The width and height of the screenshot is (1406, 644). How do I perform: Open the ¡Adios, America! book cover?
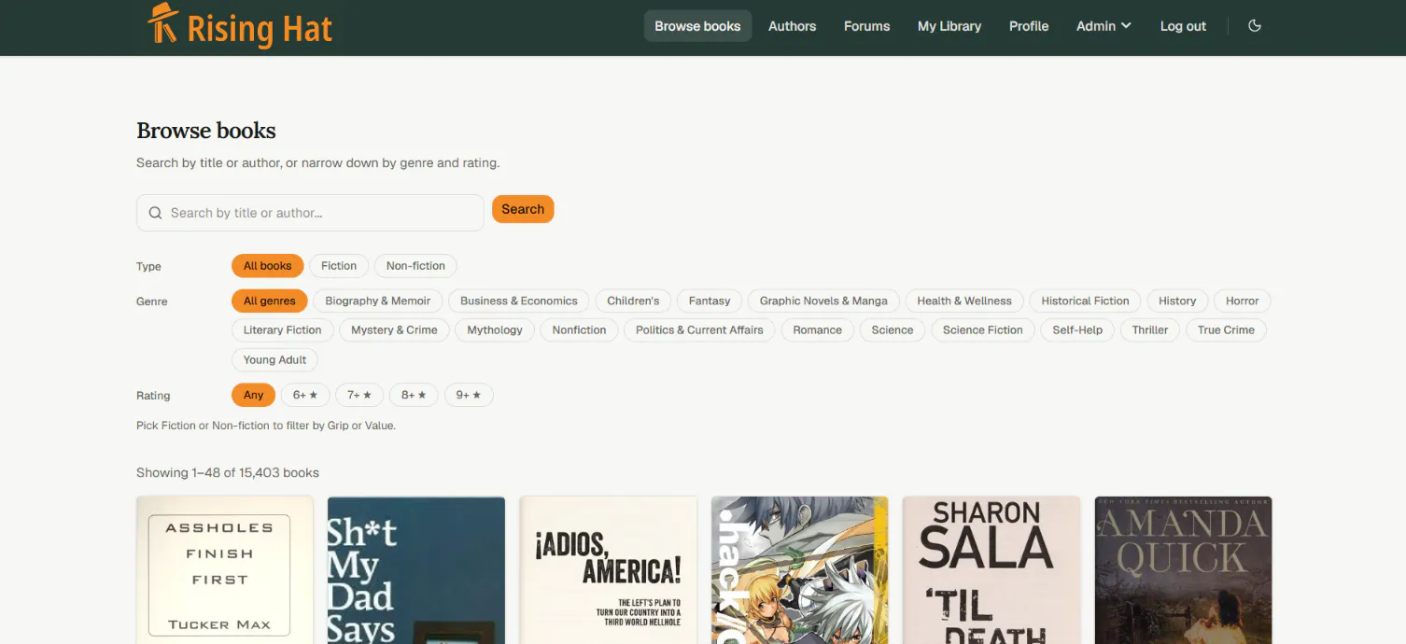coord(609,570)
